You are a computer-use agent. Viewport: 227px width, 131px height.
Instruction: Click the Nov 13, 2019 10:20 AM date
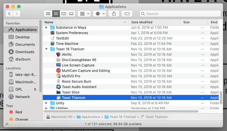pos(151,76)
